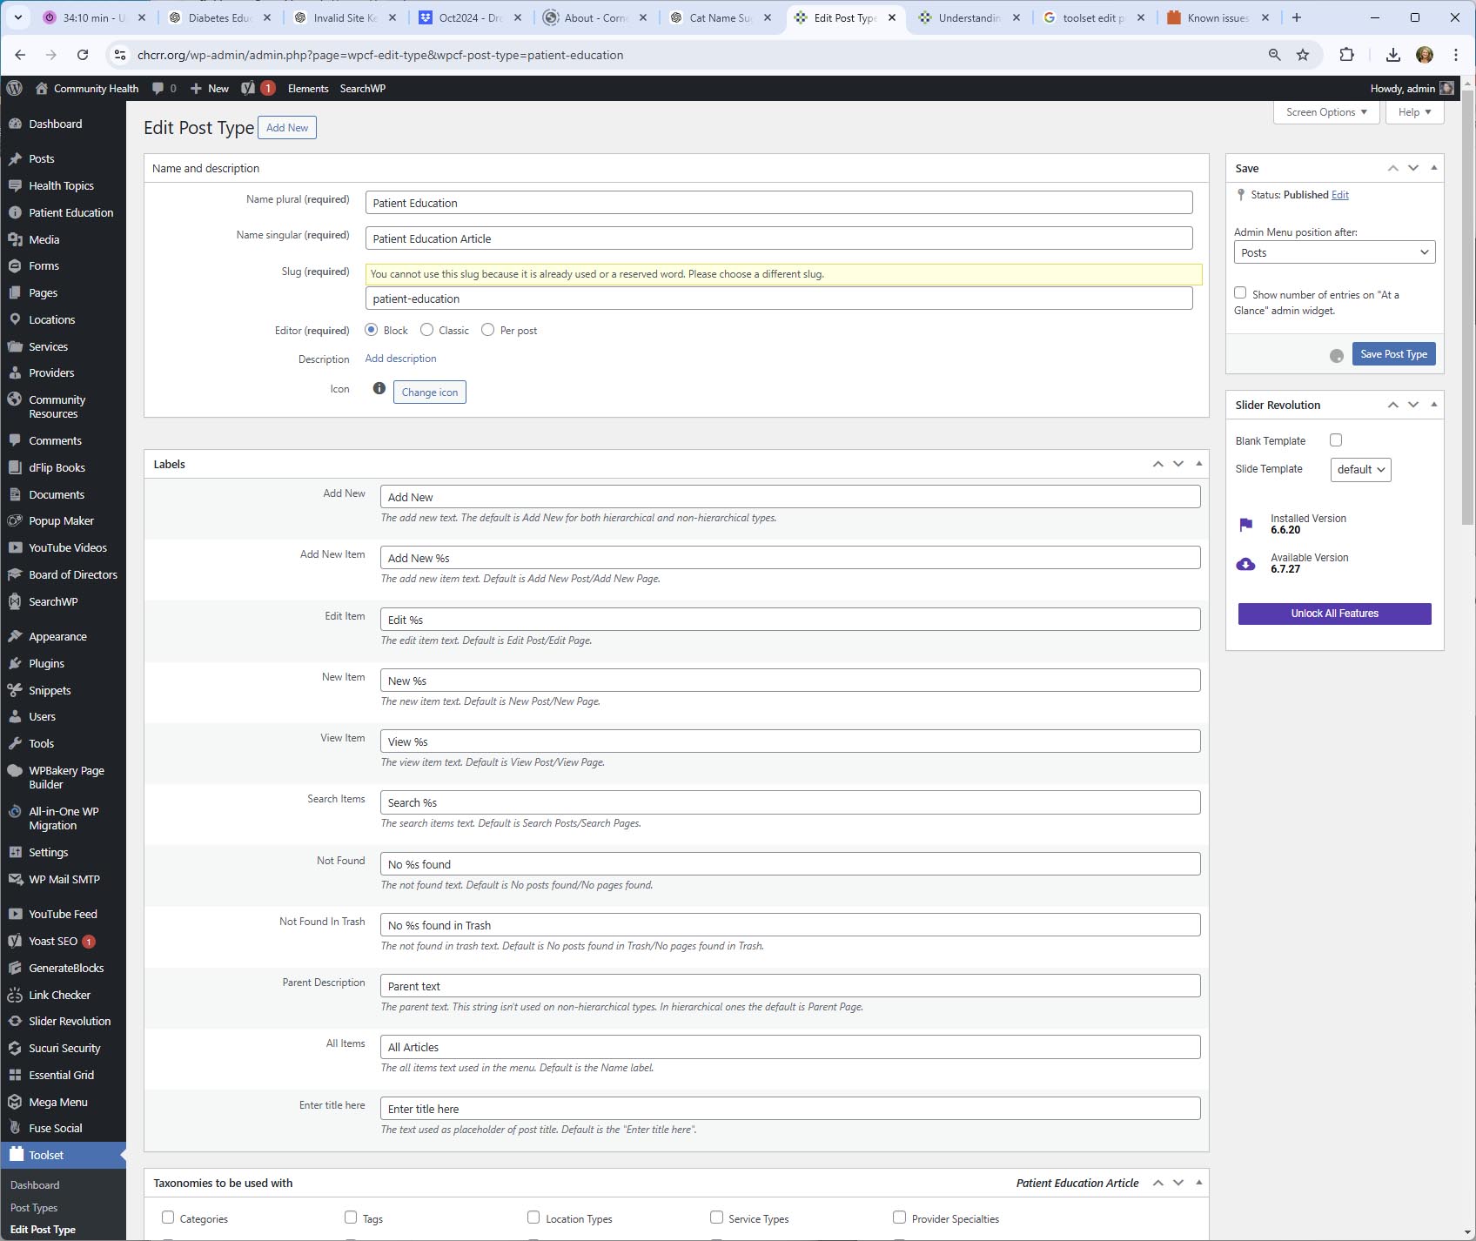
Task: Select the Block editor radio button
Action: (x=372, y=330)
